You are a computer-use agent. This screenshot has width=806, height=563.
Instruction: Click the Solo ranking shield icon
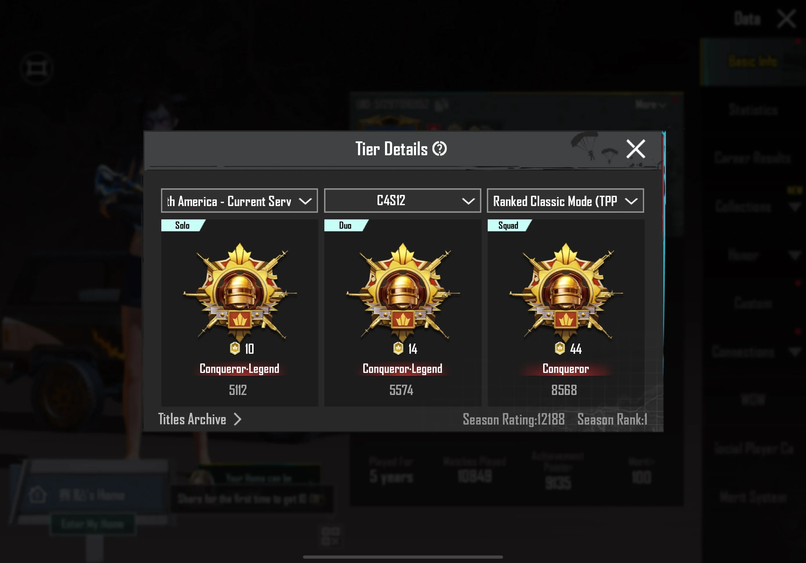[235, 349]
